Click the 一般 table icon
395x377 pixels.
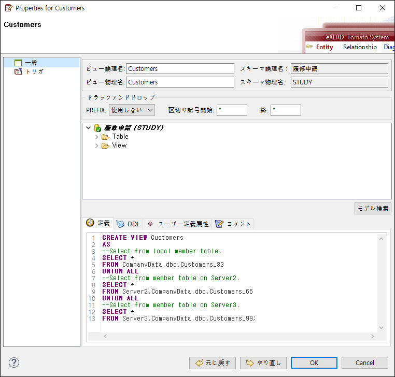click(18, 63)
